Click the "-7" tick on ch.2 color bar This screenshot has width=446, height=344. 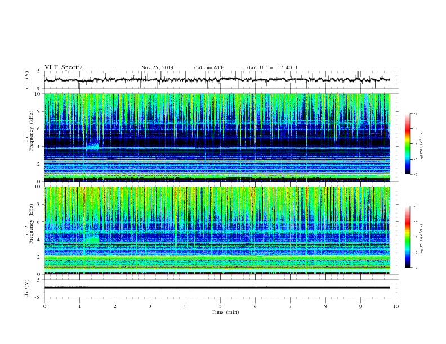point(416,268)
